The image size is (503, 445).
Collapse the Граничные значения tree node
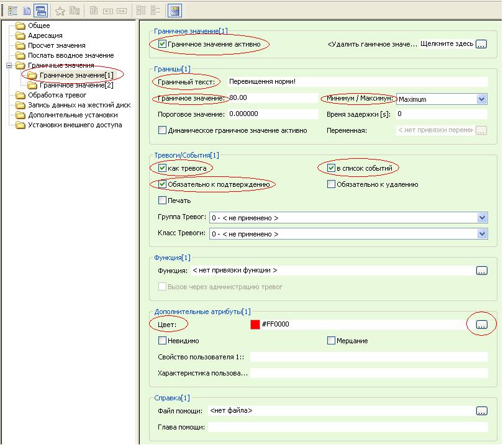(x=8, y=65)
